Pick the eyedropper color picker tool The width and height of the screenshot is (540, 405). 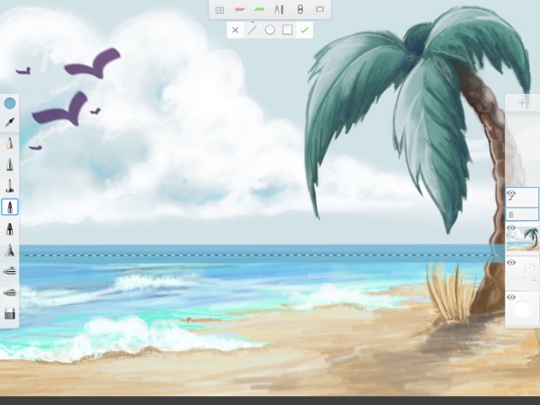10,122
